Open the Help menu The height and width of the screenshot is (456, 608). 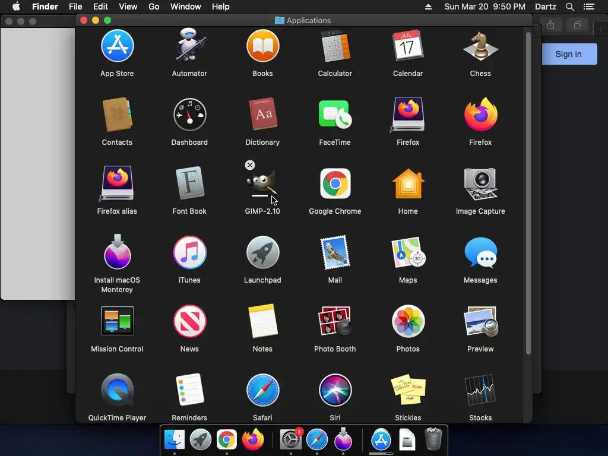pos(221,7)
